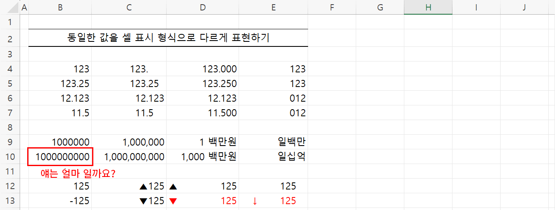Select cell D6 showing 12.123
The height and width of the screenshot is (210, 555).
[x=203, y=98]
